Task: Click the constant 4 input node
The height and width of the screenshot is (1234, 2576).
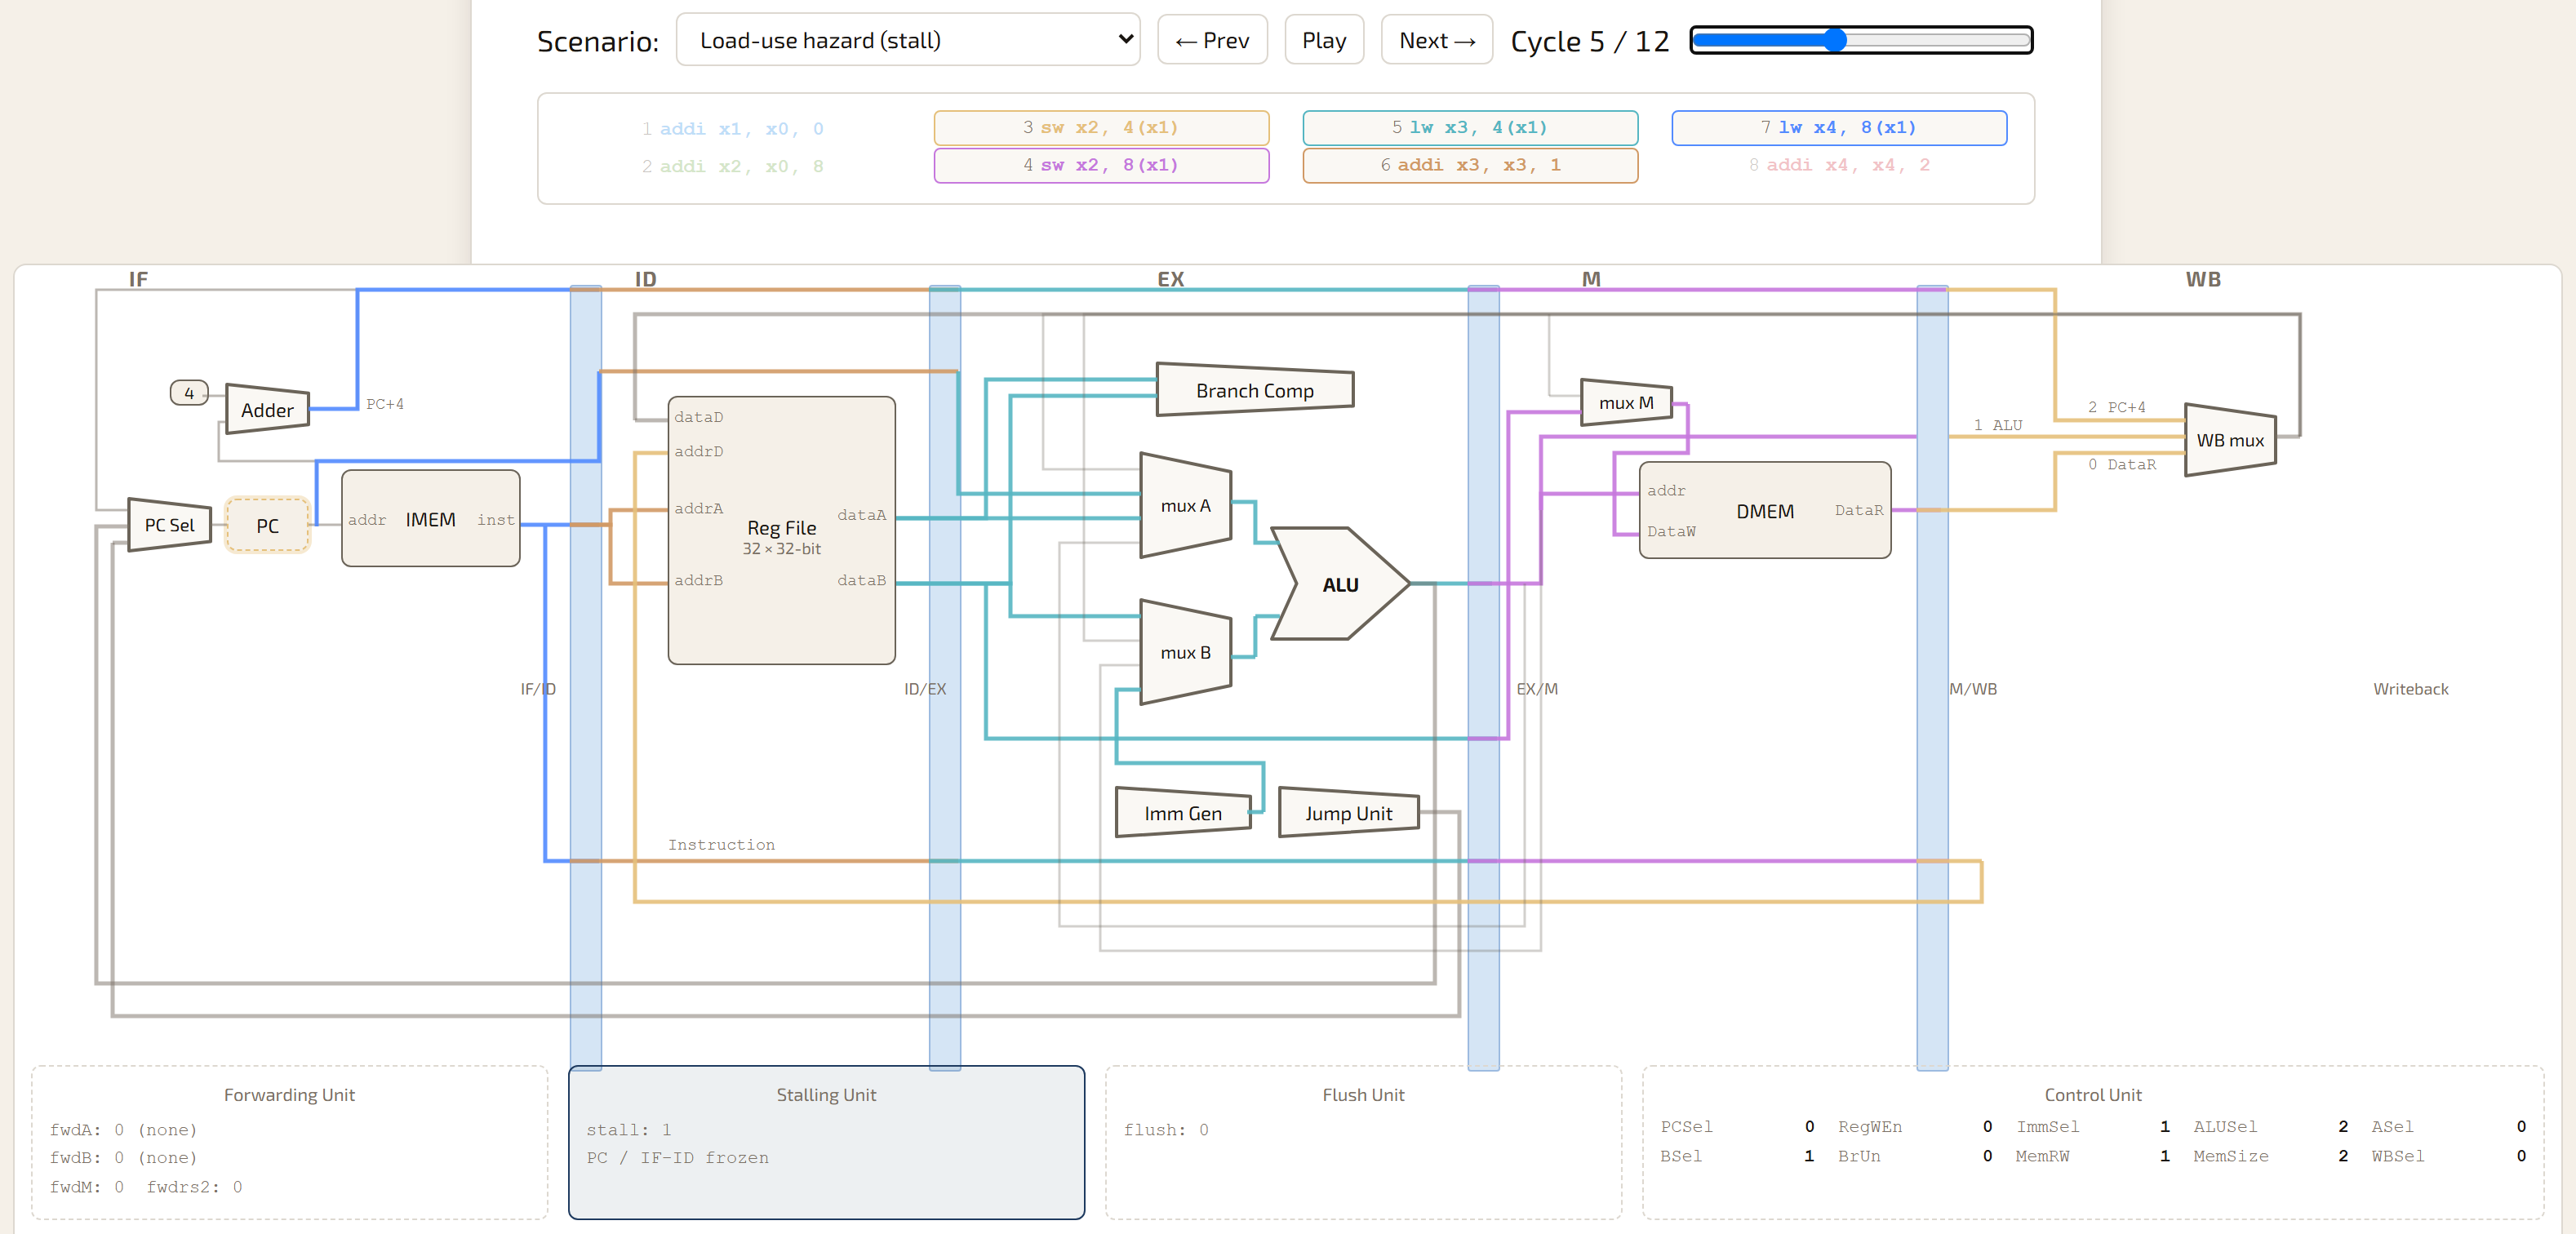Action: tap(189, 393)
